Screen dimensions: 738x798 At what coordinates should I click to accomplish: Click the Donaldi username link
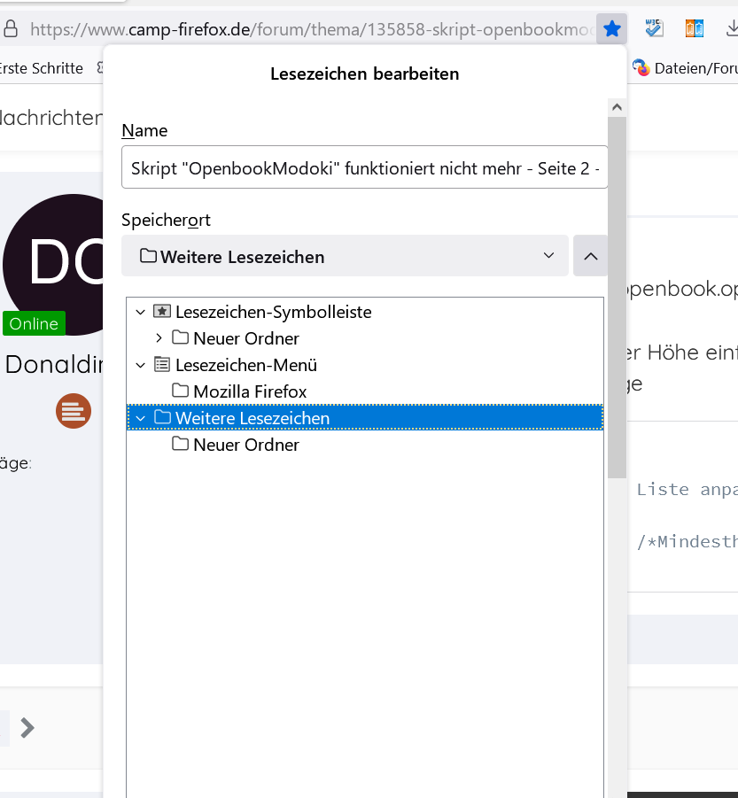coord(53,364)
